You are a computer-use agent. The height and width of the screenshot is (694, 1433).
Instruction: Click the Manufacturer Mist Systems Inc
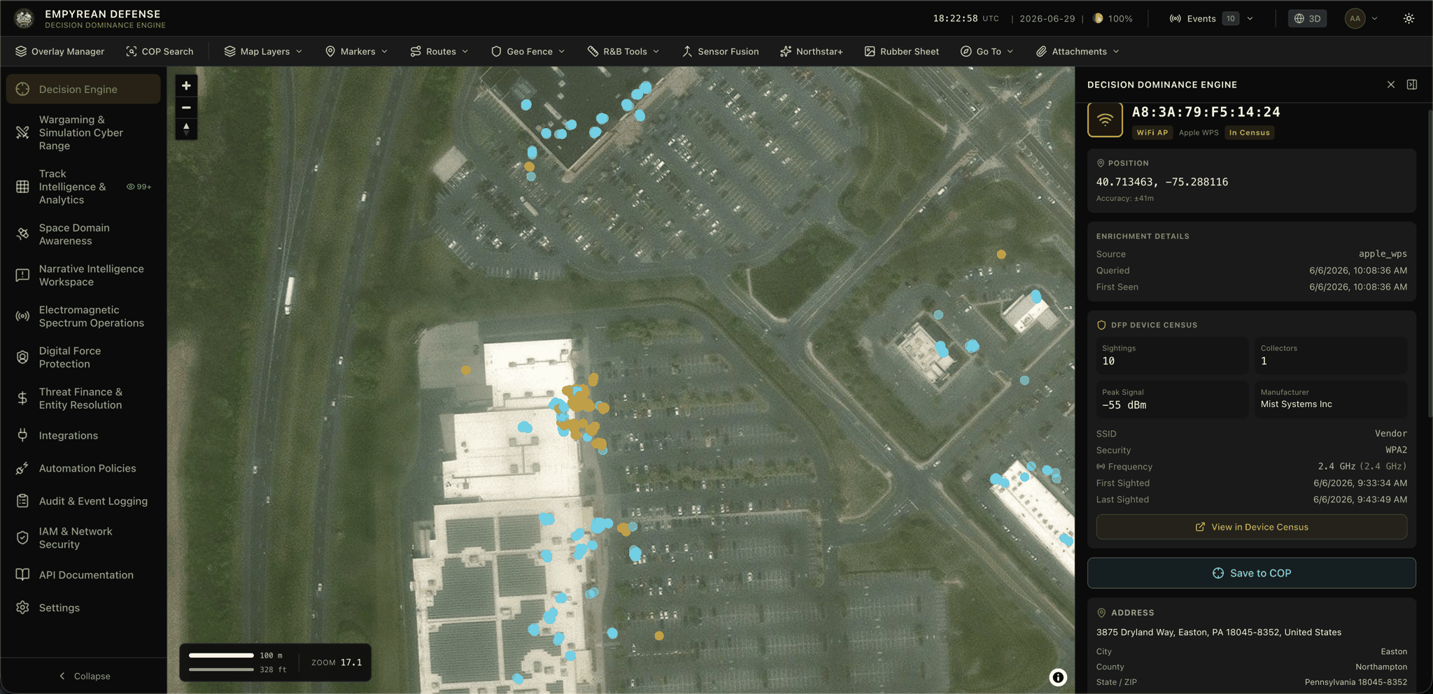[1296, 404]
